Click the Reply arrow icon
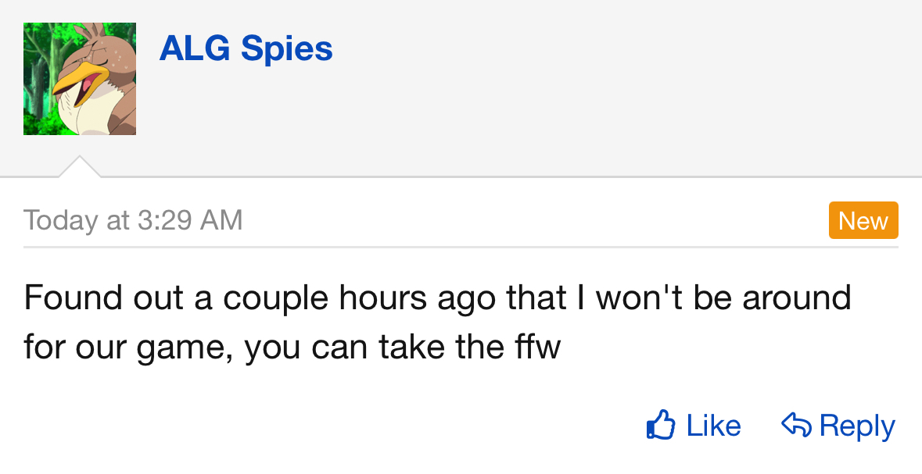 795,426
